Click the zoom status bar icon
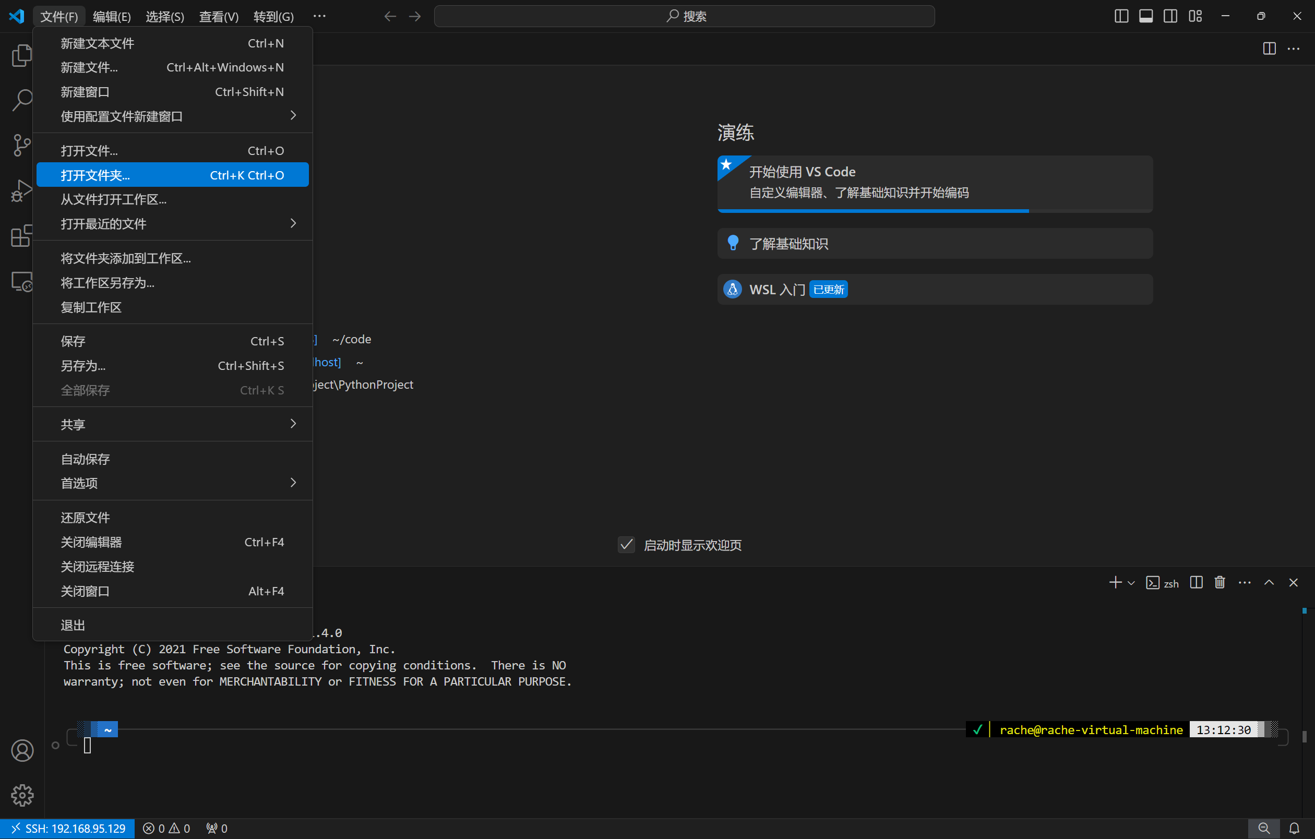 1264,829
